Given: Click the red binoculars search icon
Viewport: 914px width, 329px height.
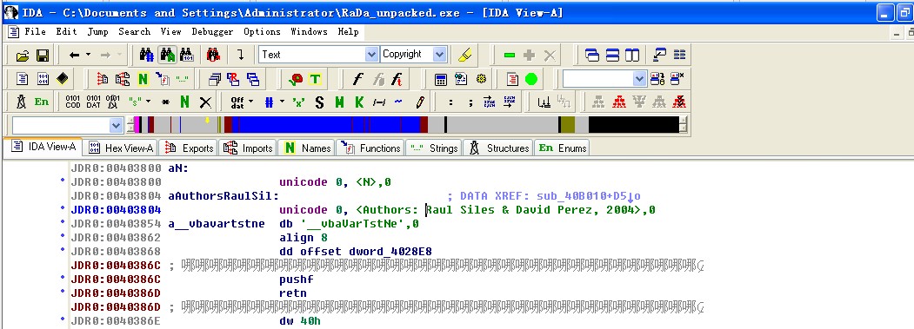Looking at the screenshot, I should click(x=213, y=55).
